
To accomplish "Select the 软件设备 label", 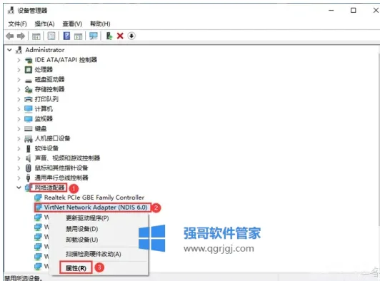I will [x=46, y=148].
